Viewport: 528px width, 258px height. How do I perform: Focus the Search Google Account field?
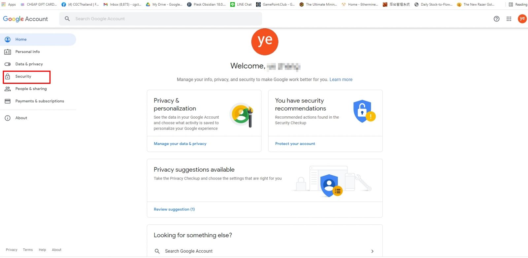tap(161, 19)
